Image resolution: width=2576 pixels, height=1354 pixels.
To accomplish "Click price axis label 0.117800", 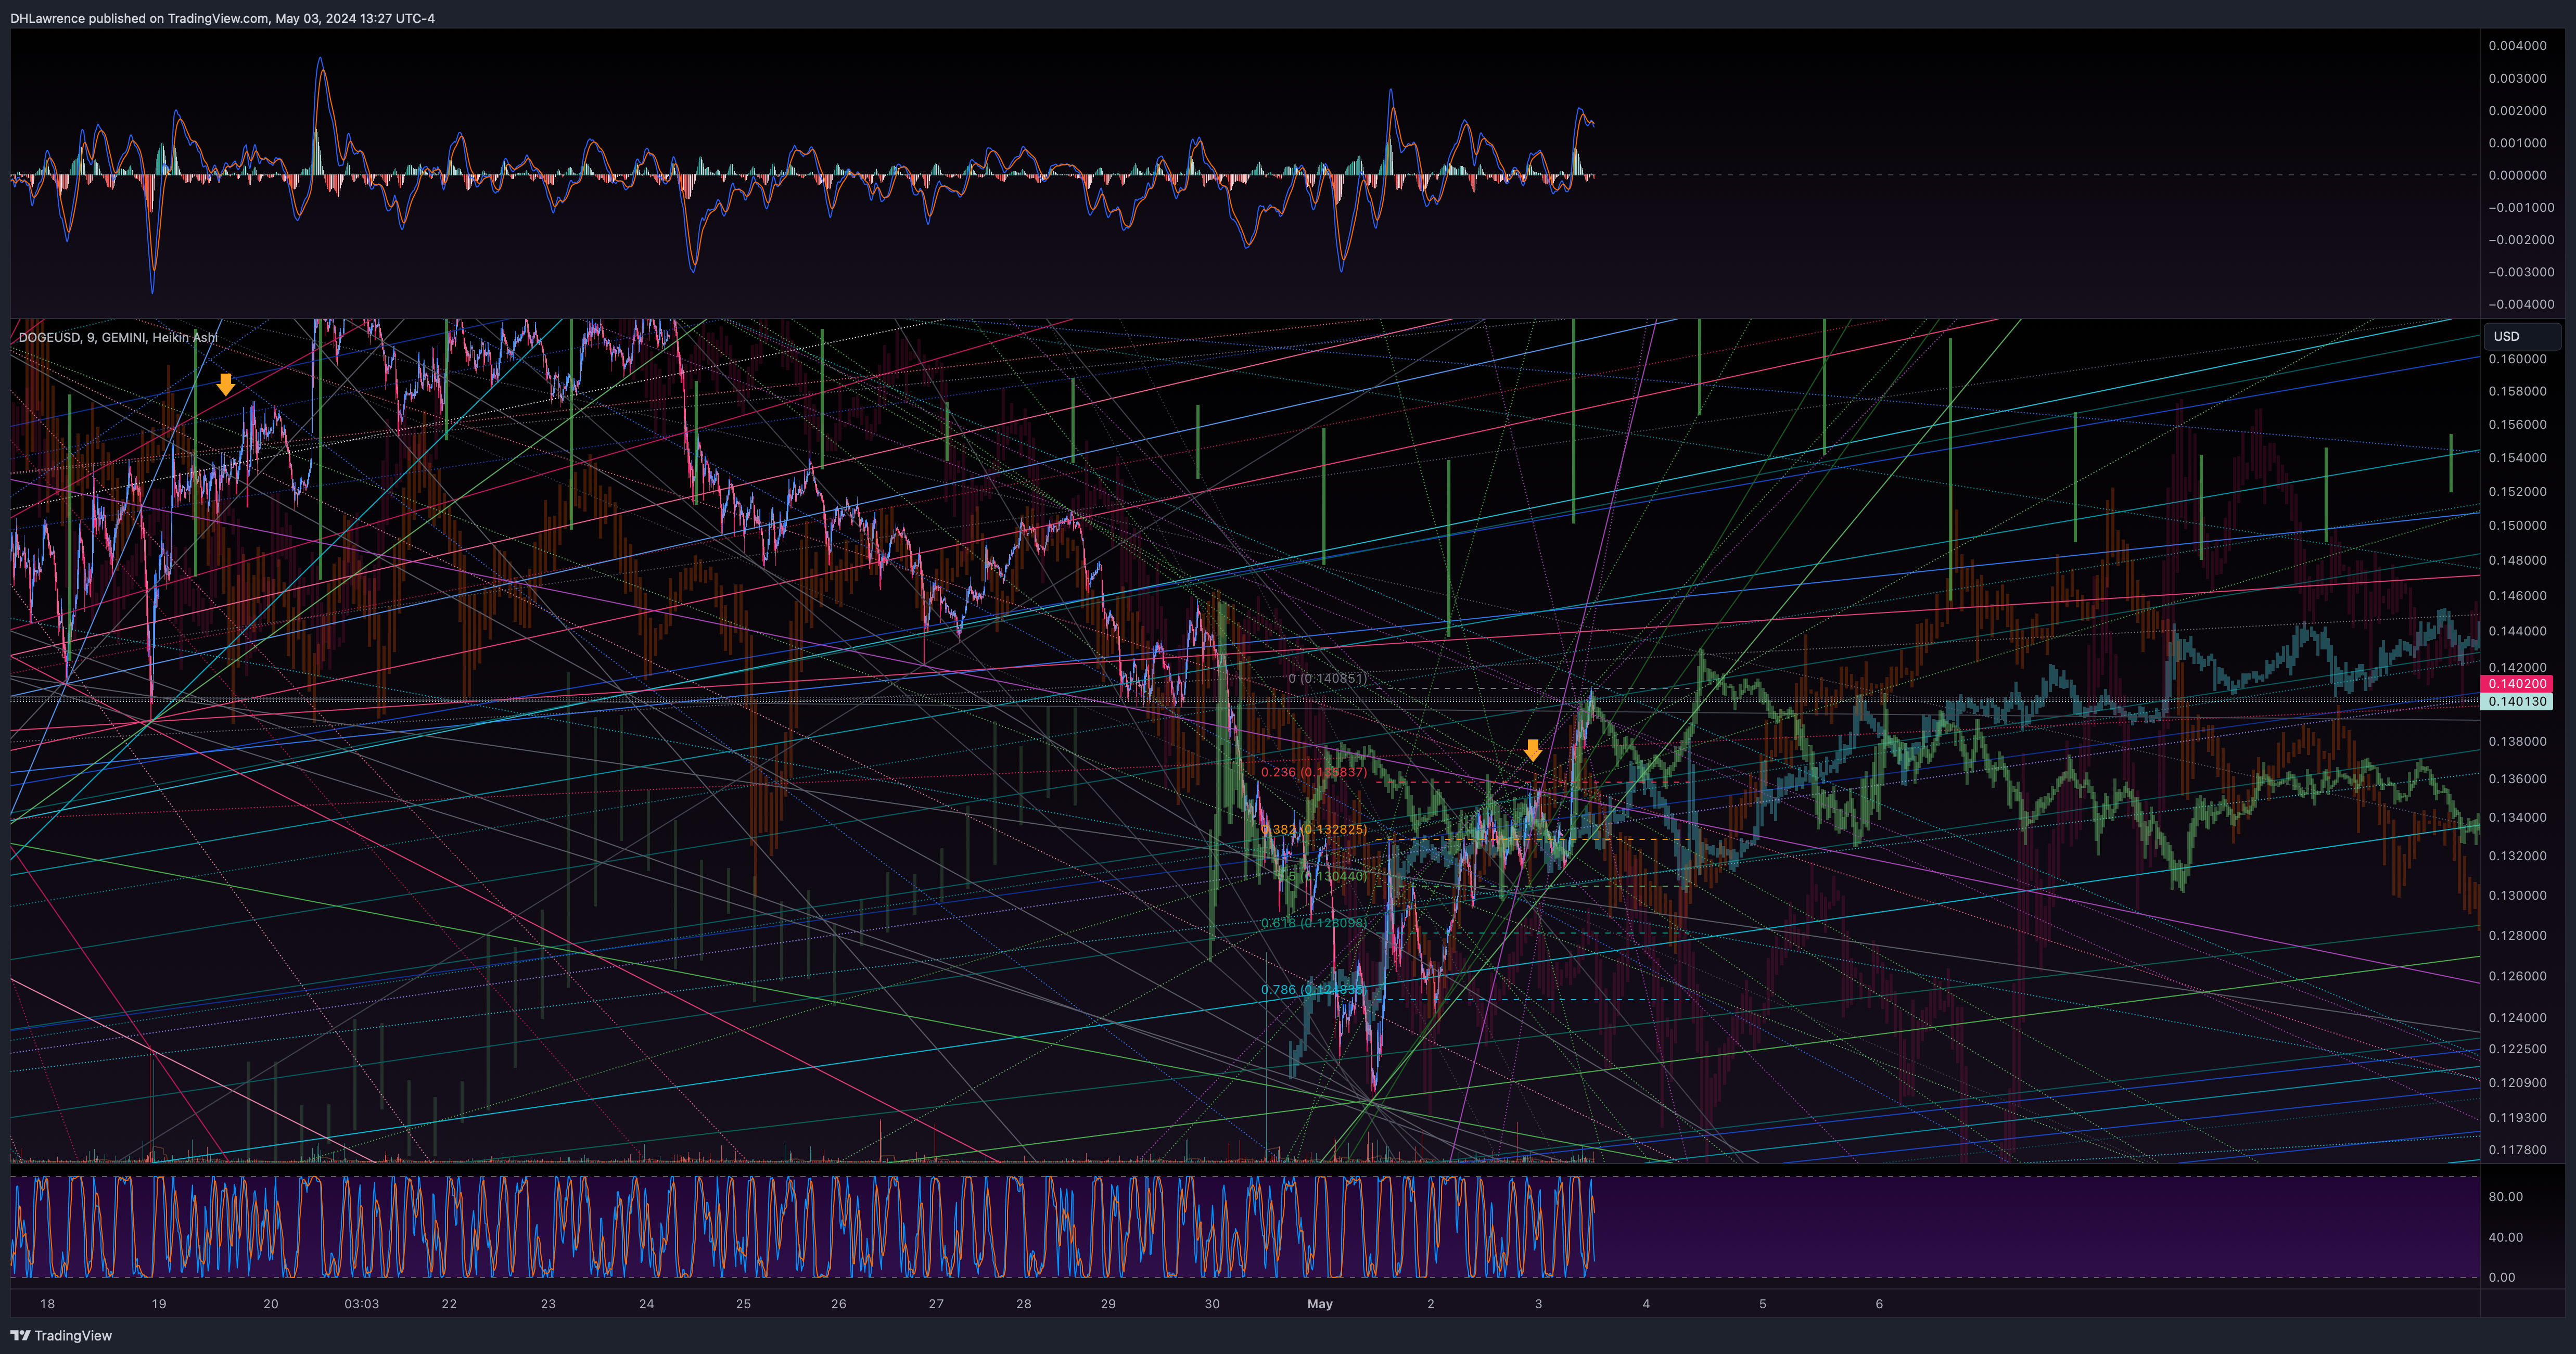I will [x=2518, y=1150].
